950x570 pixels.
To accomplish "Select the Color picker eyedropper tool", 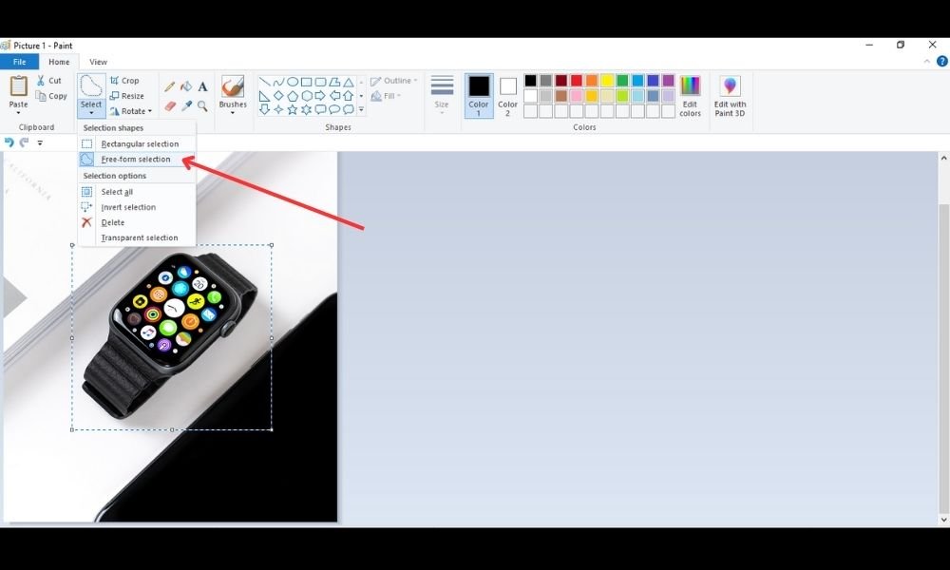I will (x=186, y=106).
